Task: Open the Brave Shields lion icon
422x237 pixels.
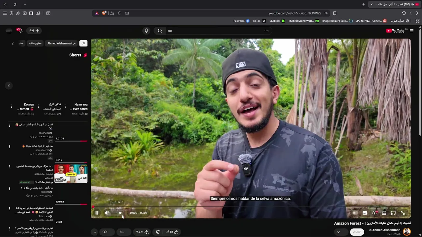Action: click(104, 13)
